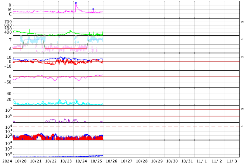Click the 10^7 axis tick label
The width and height of the screenshot is (246, 164).
click(9, 110)
